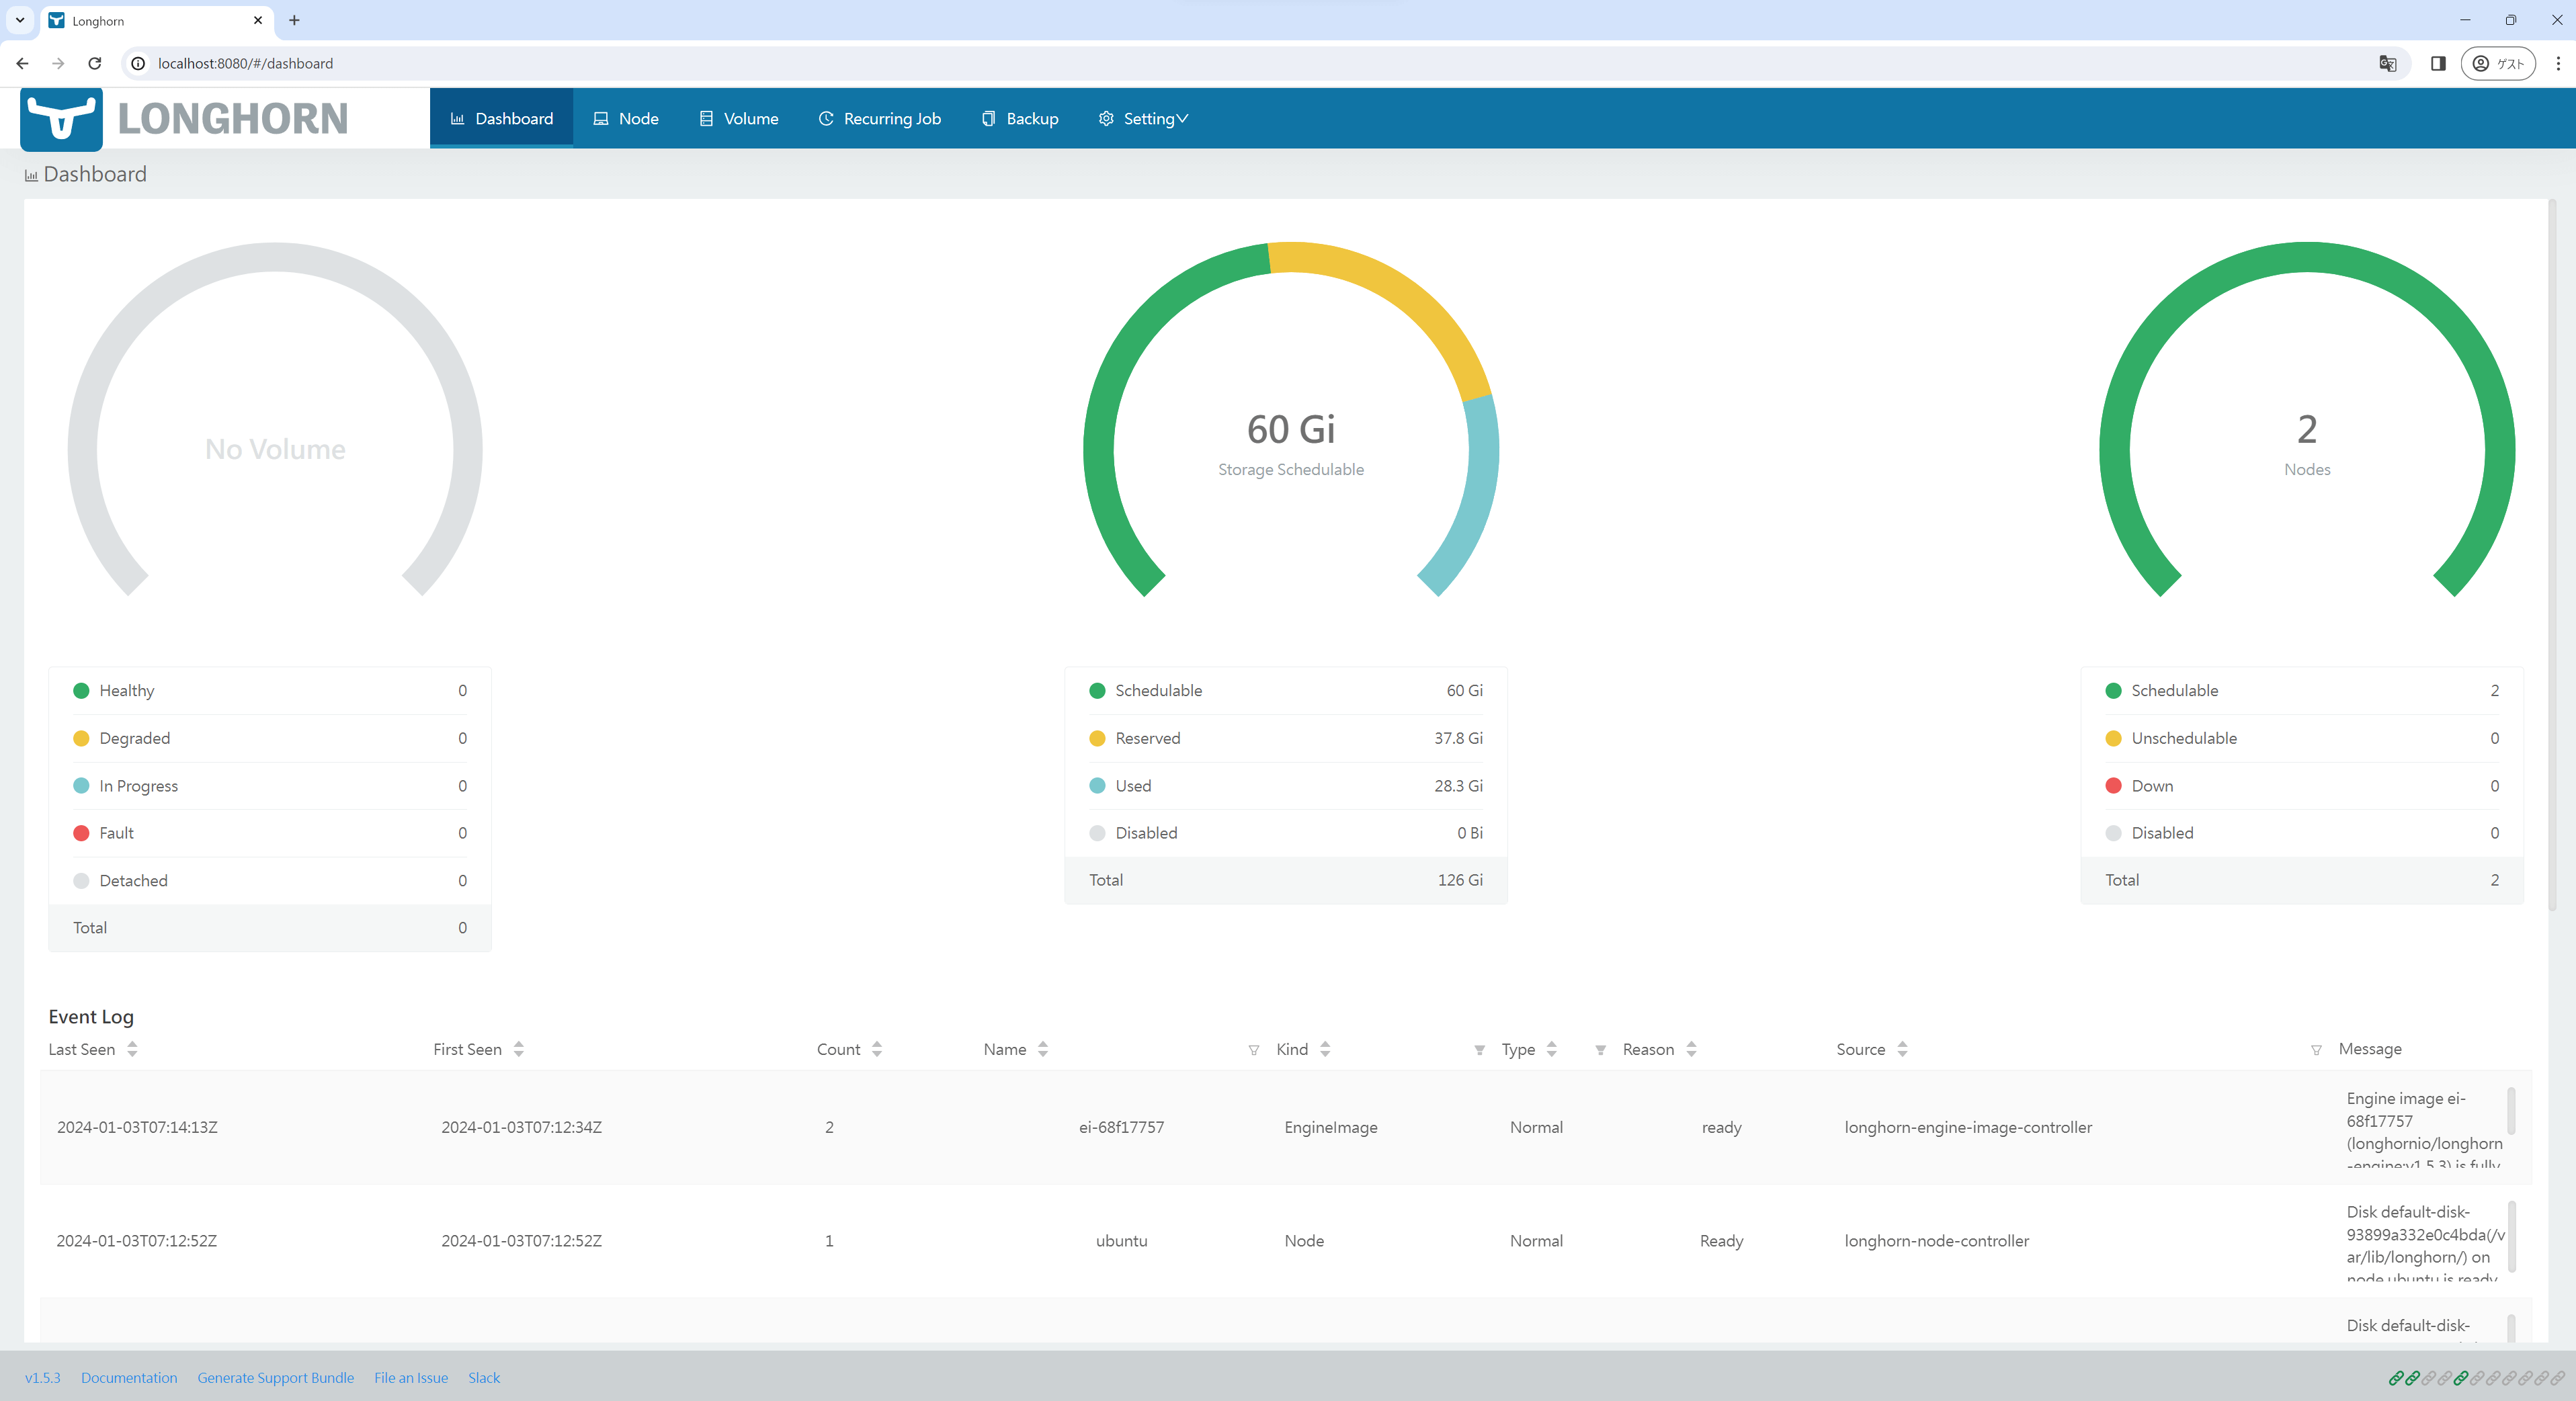Open the browser tab search dropdown arrow
This screenshot has width=2576, height=1401.
(x=20, y=20)
